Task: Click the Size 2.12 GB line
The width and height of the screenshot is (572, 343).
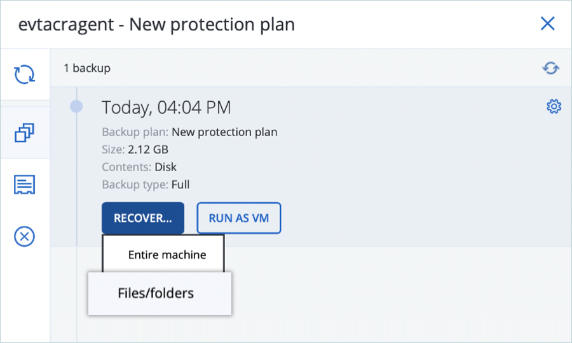Action: click(135, 150)
